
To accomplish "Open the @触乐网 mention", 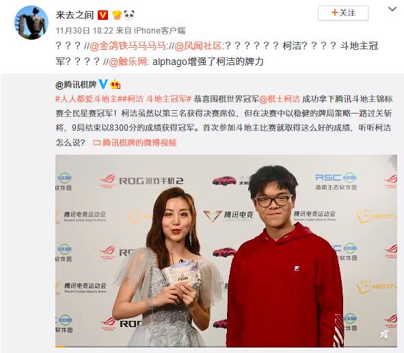I will tap(128, 62).
